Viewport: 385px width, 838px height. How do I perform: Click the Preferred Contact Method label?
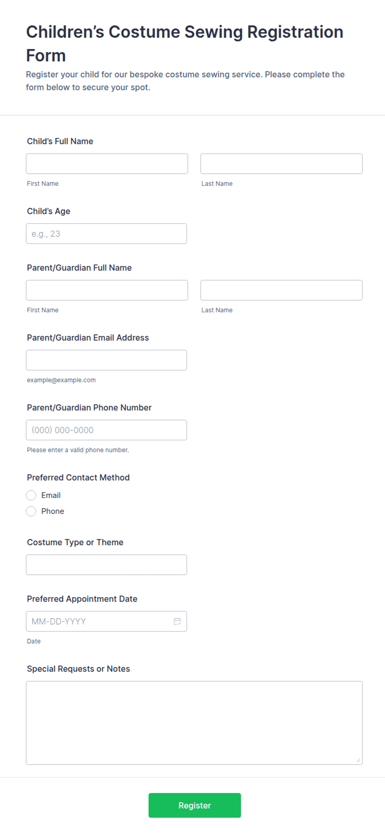point(78,477)
